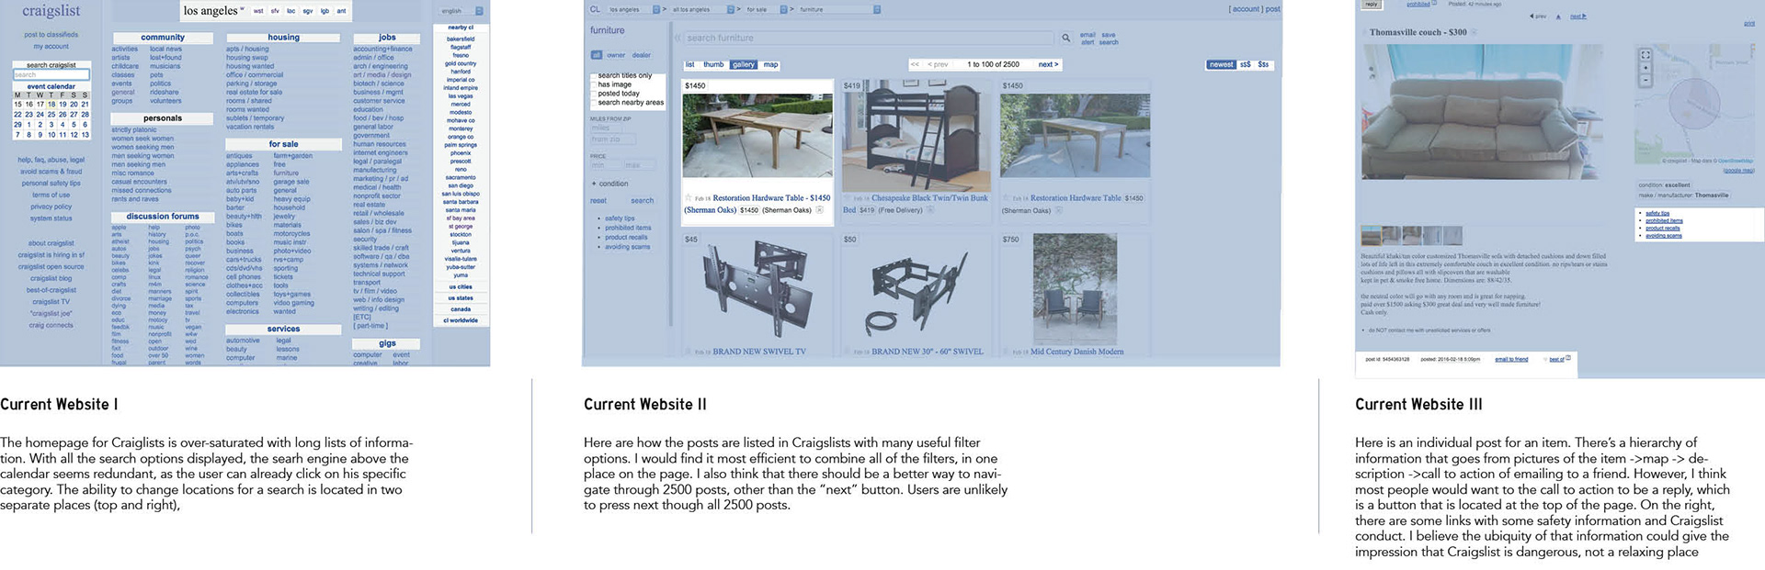Select the 'dealer' seller filter
Screen dimensions: 1765x570
click(x=642, y=55)
